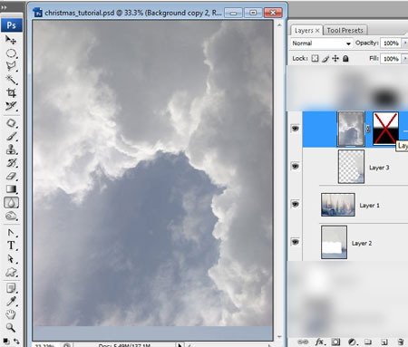Select the Custom Shape tool

[11, 272]
